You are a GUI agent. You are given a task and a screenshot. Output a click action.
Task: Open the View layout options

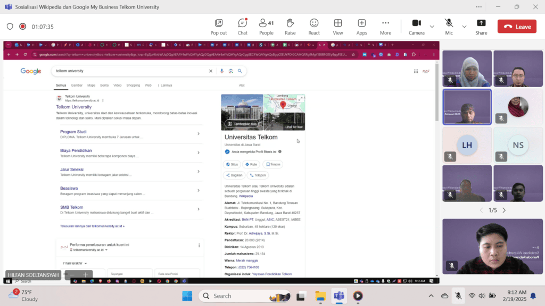coord(337,27)
